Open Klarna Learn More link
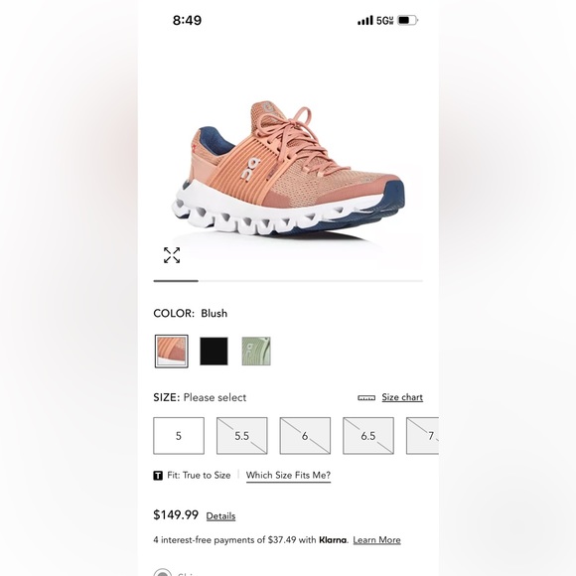The width and height of the screenshot is (576, 576). (x=377, y=540)
